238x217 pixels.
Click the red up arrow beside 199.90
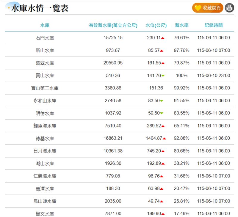[x=163, y=214]
